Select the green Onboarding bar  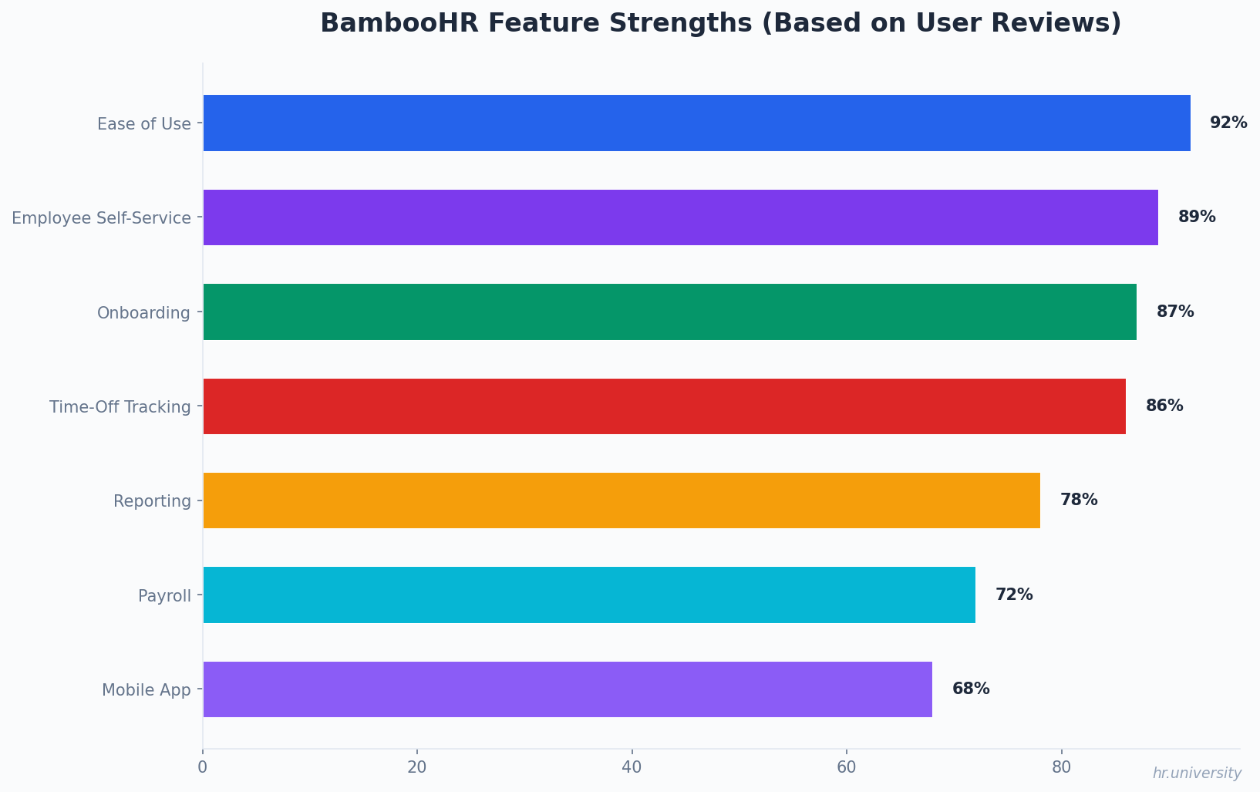pos(669,312)
